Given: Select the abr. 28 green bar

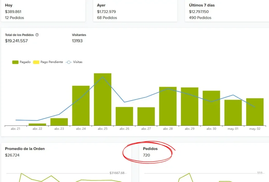Looking at the screenshot, I should coord(168,106).
